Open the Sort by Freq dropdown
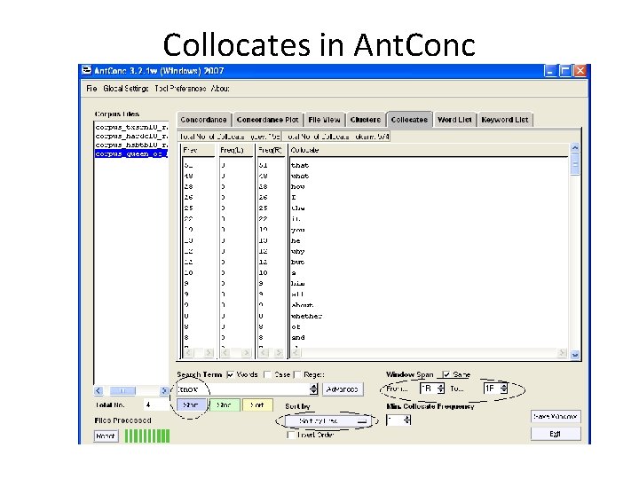 [327, 421]
